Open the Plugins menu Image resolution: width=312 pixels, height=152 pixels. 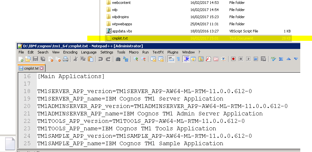(x=173, y=52)
